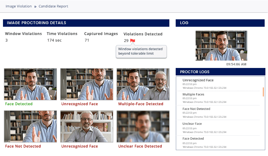Screen dimensions: 268x156
Task: Select the Multiple Faces proctor log entry
Action: pyautogui.click(x=219, y=98)
